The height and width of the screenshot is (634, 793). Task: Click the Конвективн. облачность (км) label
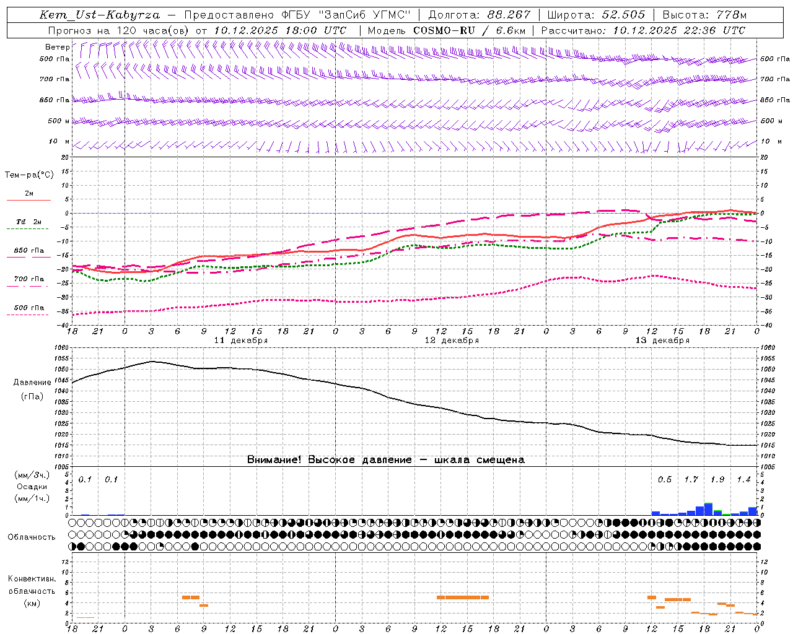32,591
